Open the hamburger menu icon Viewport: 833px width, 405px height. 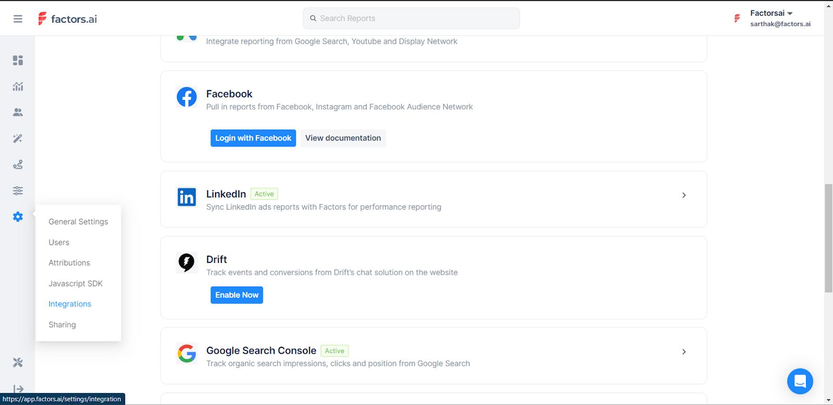(18, 19)
